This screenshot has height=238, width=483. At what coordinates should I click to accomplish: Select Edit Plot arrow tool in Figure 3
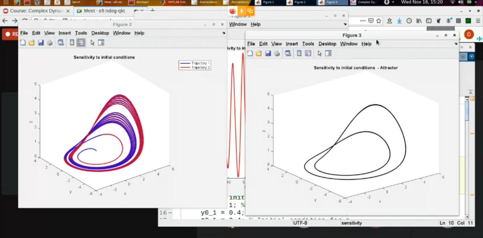coord(319,53)
